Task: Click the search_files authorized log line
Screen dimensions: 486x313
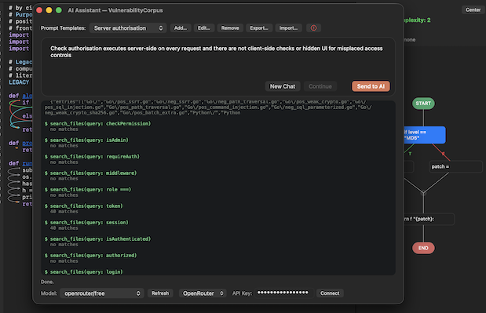Action: [90, 256]
